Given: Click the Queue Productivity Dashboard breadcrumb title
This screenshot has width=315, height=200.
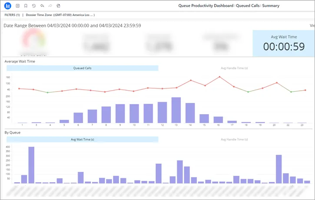Looking at the screenshot, I should click(206, 6).
